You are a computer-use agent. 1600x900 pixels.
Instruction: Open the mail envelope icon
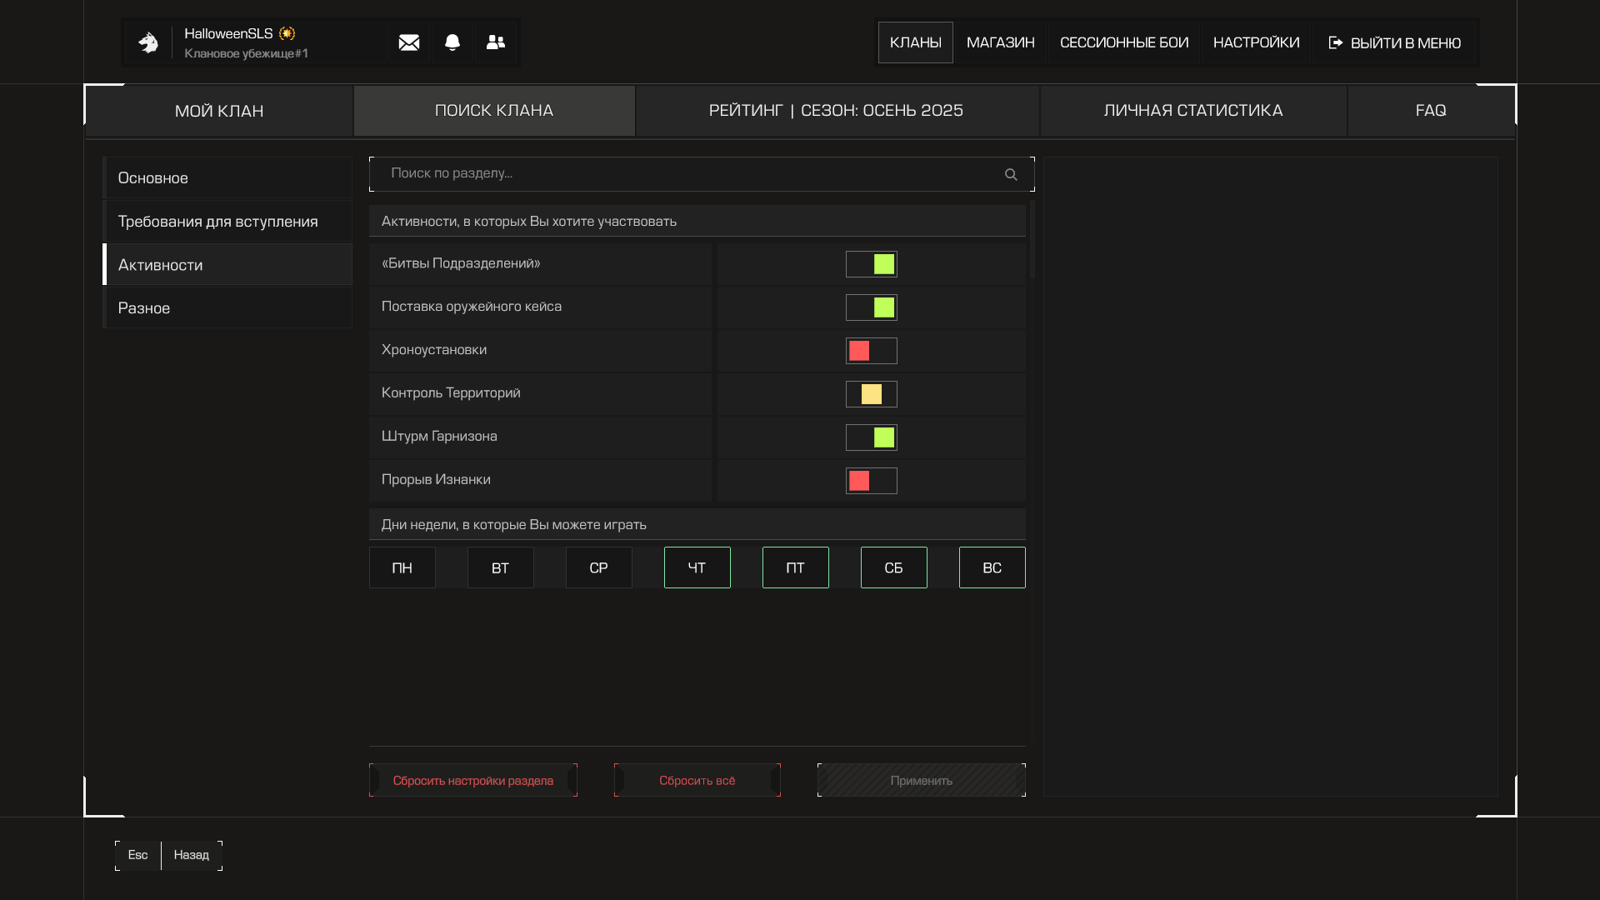(x=408, y=42)
